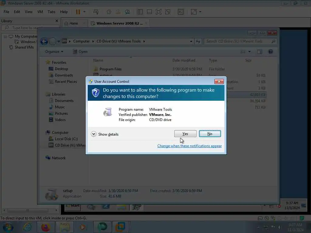Click VMware Workstation host taskbar icon
The width and height of the screenshot is (311, 233).
tap(120, 227)
